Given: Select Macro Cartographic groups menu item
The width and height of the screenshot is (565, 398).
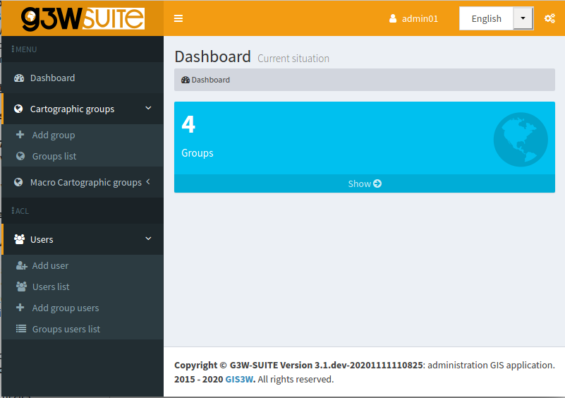Looking at the screenshot, I should pyautogui.click(x=83, y=182).
